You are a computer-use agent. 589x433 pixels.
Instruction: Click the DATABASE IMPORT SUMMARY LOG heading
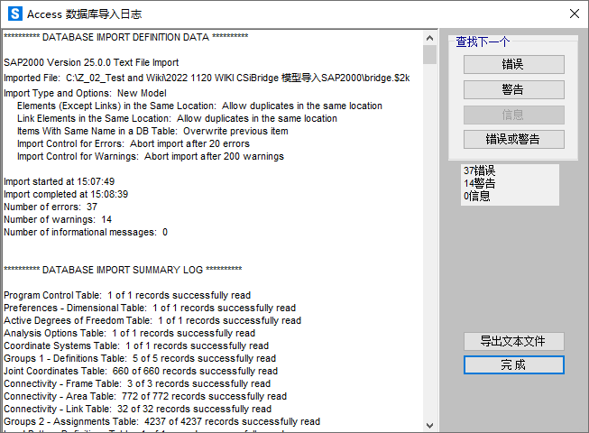point(123,270)
